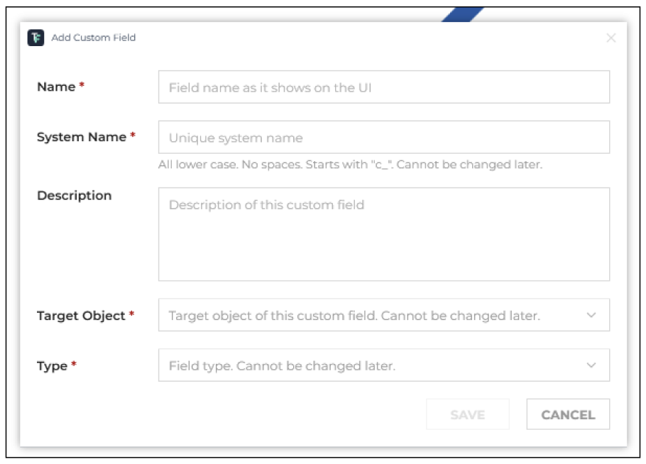Click the Description label
This screenshot has width=646, height=464.
pos(74,196)
